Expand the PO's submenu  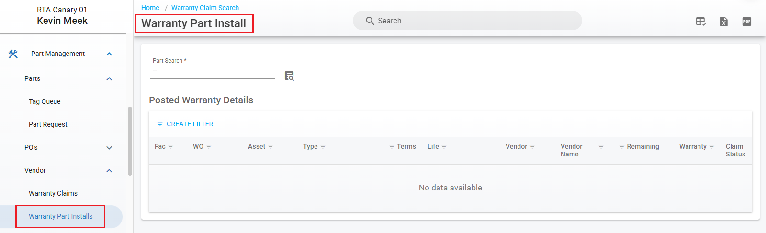tap(109, 148)
